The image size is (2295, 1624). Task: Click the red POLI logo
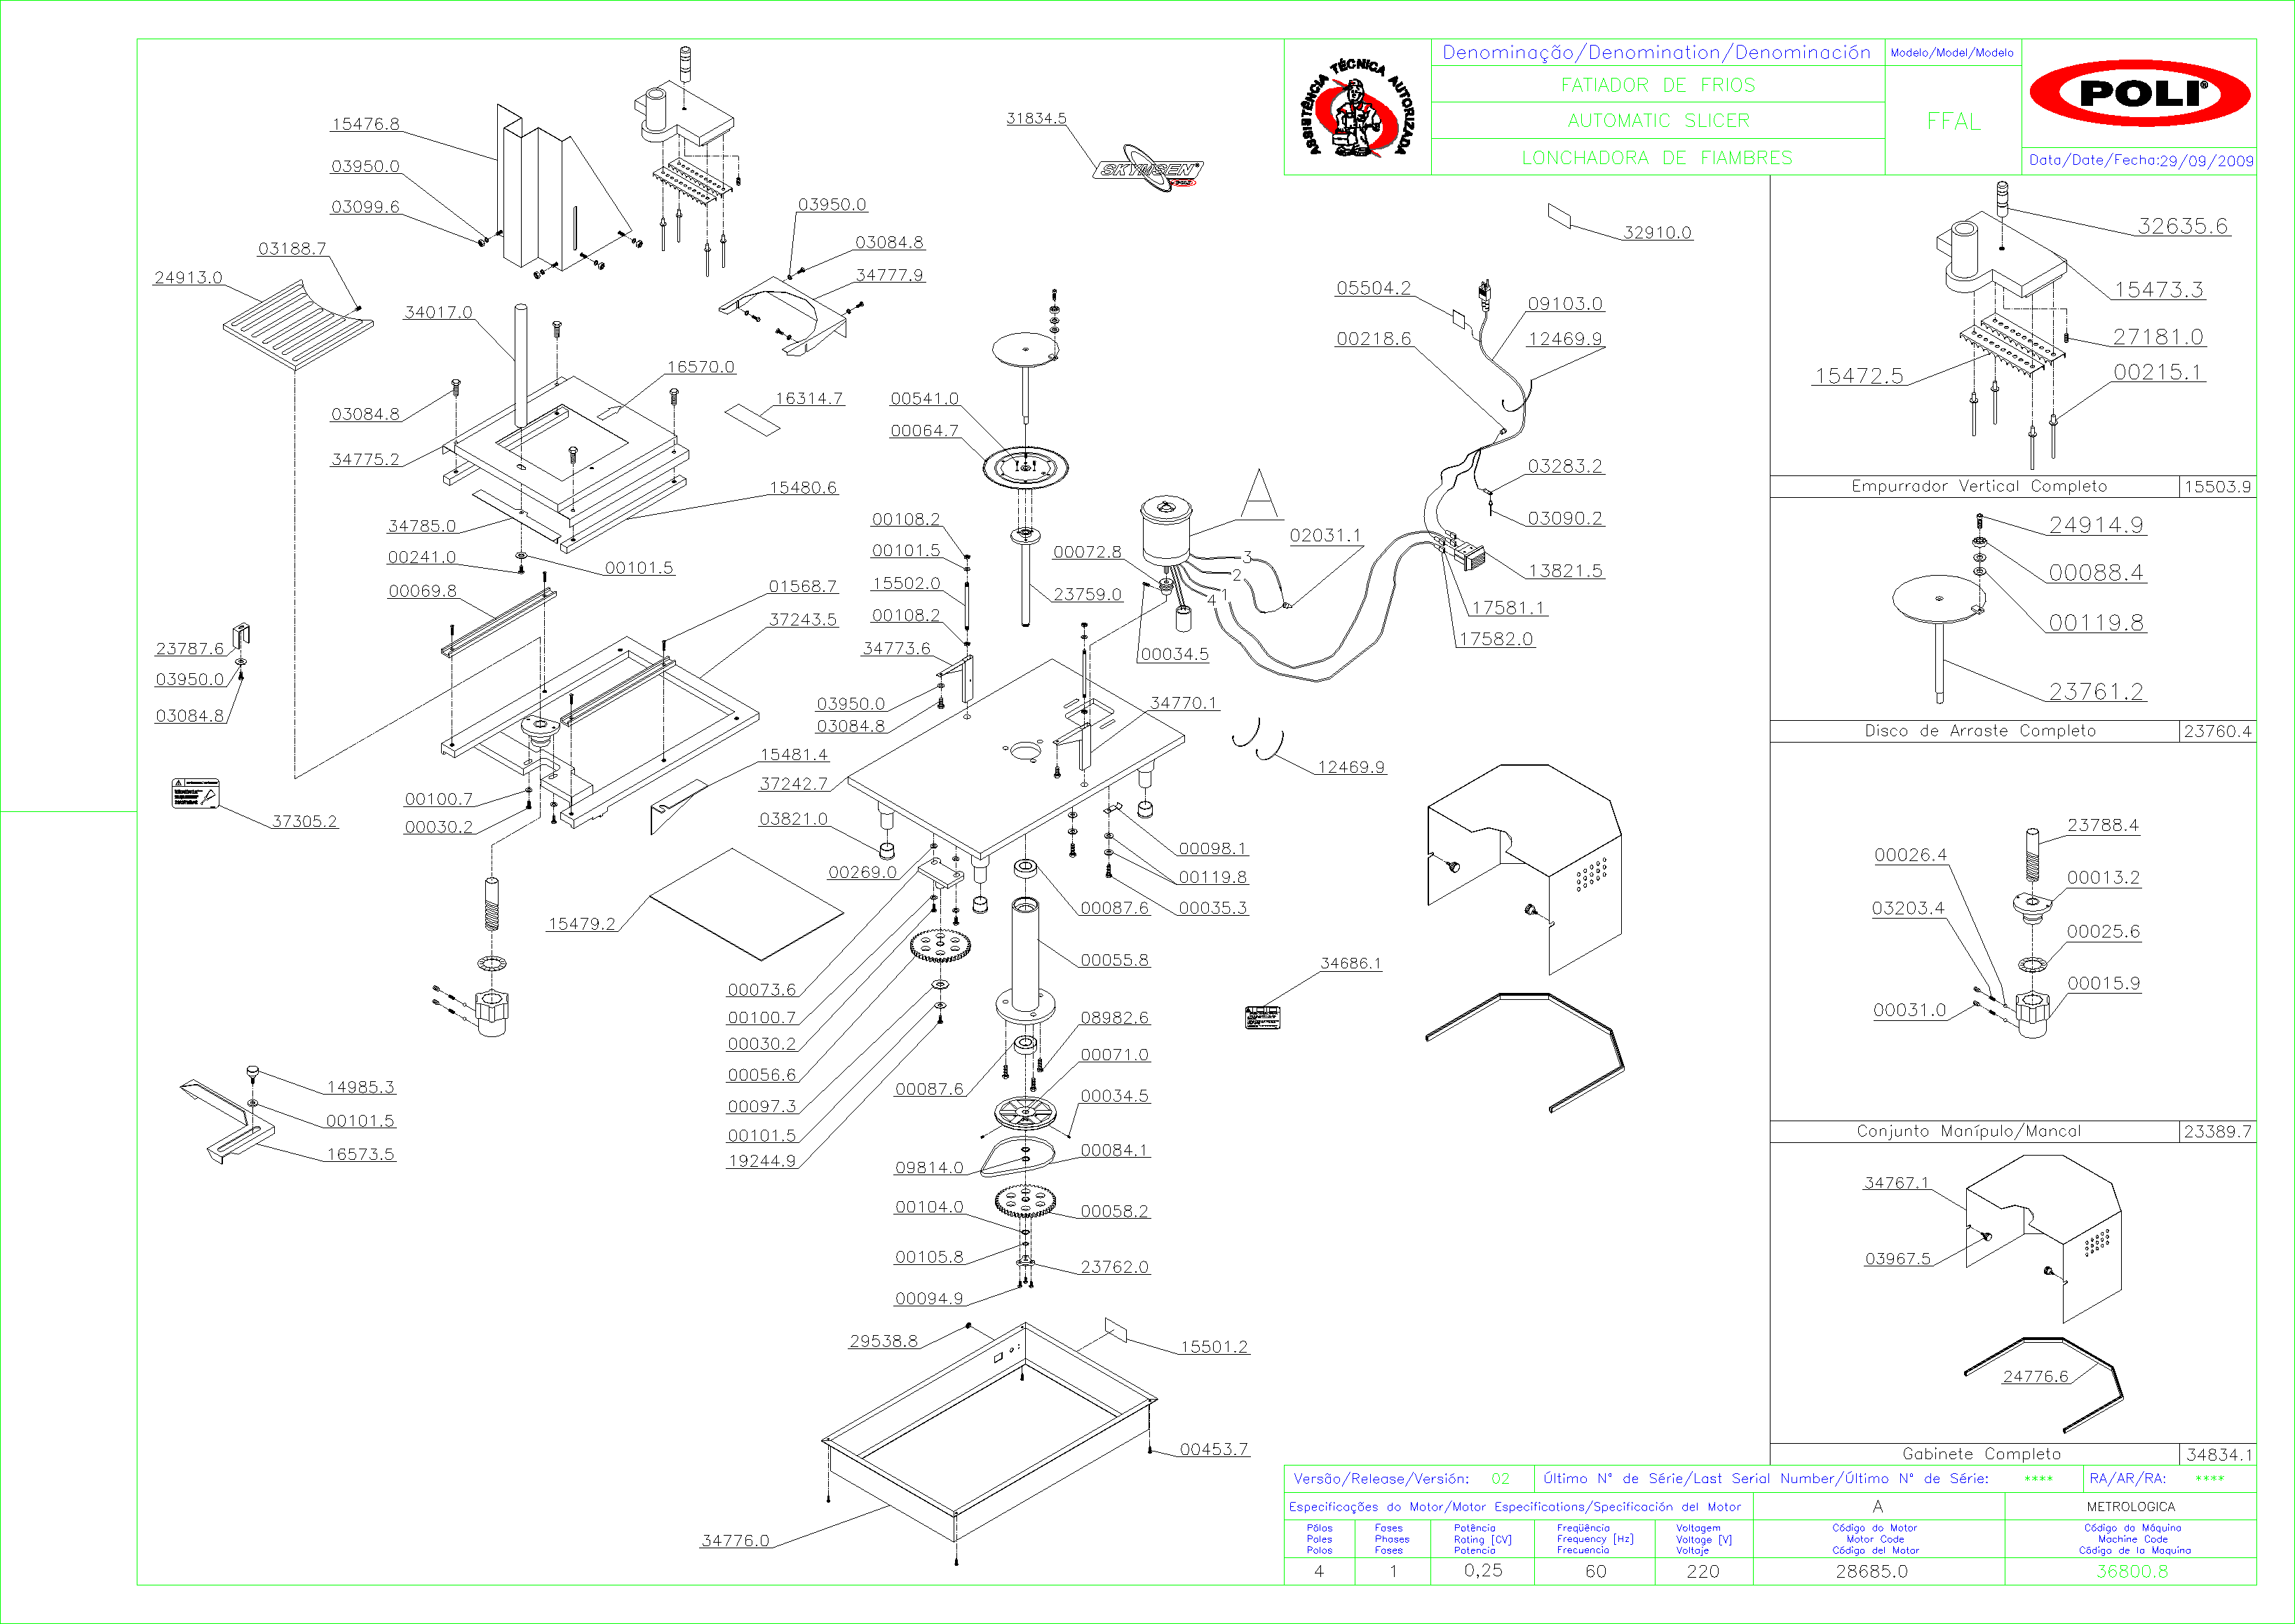pyautogui.click(x=2139, y=93)
